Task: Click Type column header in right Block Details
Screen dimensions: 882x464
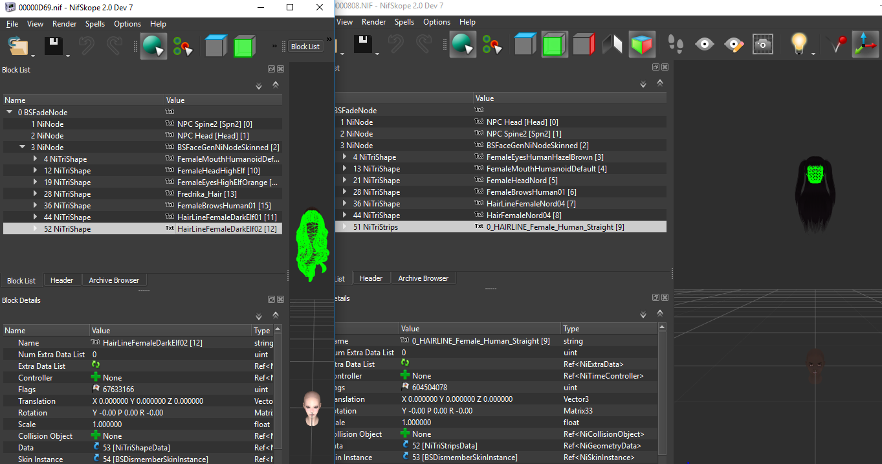Action: (x=610, y=329)
